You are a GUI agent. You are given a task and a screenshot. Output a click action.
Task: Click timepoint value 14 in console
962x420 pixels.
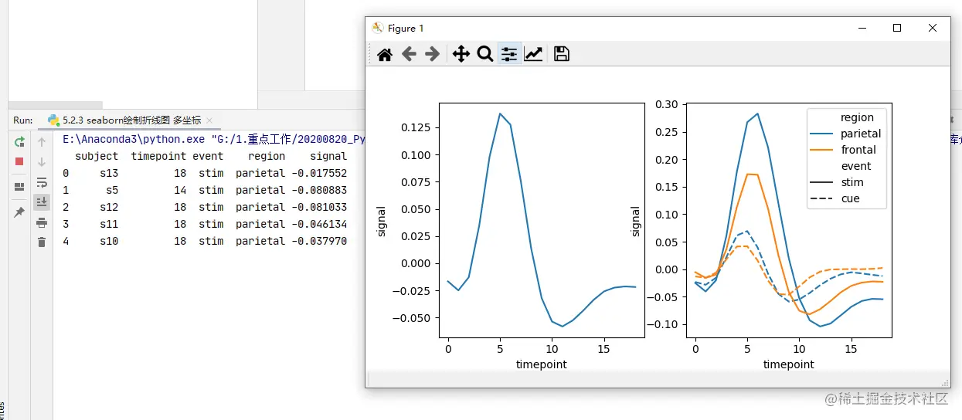click(x=180, y=190)
